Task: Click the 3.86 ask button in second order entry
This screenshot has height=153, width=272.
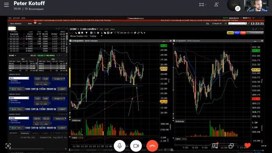Action: click(45, 99)
